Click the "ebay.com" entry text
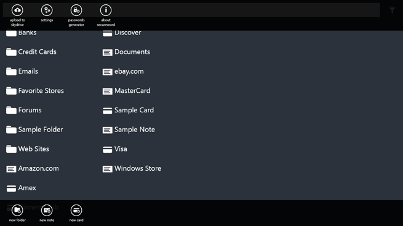The image size is (403, 226). click(x=129, y=71)
